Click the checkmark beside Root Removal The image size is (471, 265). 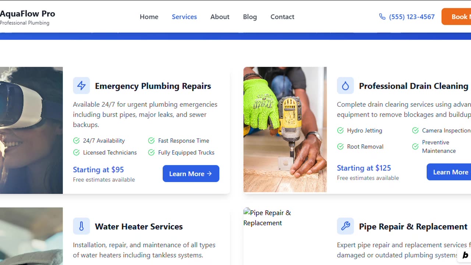coord(340,146)
